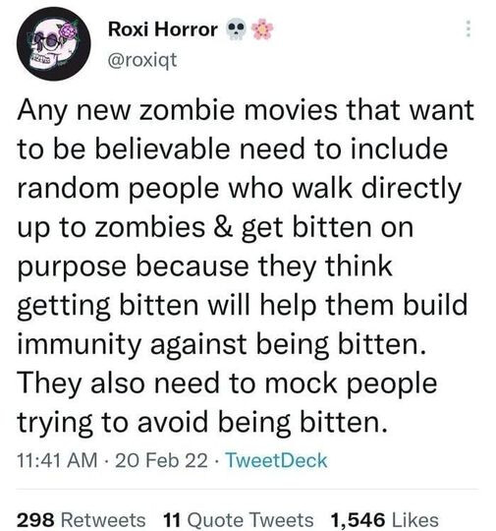Screen dimensions: 496x531
Task: Click the skull emoji beside the name
Action: [236, 30]
